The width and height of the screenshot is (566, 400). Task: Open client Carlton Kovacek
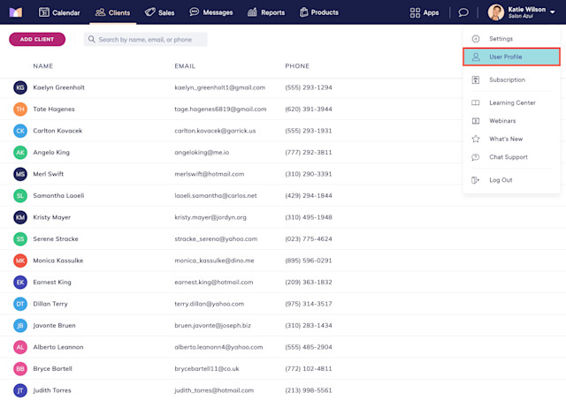57,131
